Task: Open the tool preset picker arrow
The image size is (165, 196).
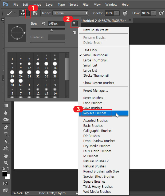Action: pyautogui.click(x=15, y=13)
